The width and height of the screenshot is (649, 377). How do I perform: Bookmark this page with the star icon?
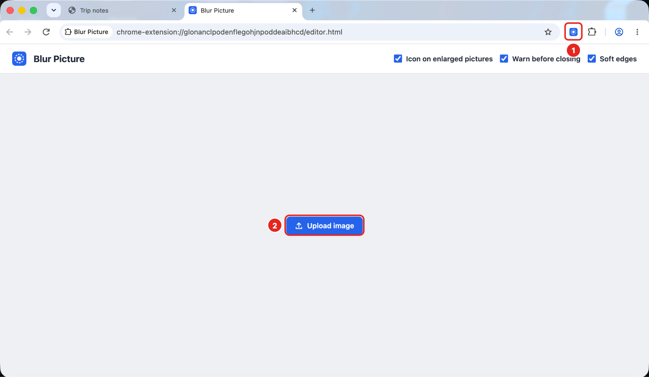coord(548,32)
